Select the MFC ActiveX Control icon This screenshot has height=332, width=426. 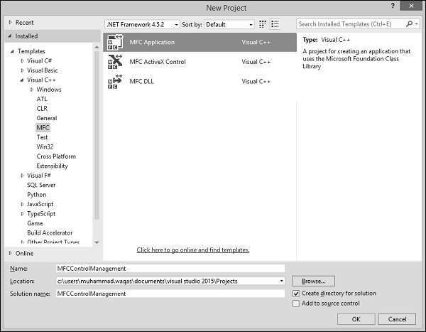[115, 62]
